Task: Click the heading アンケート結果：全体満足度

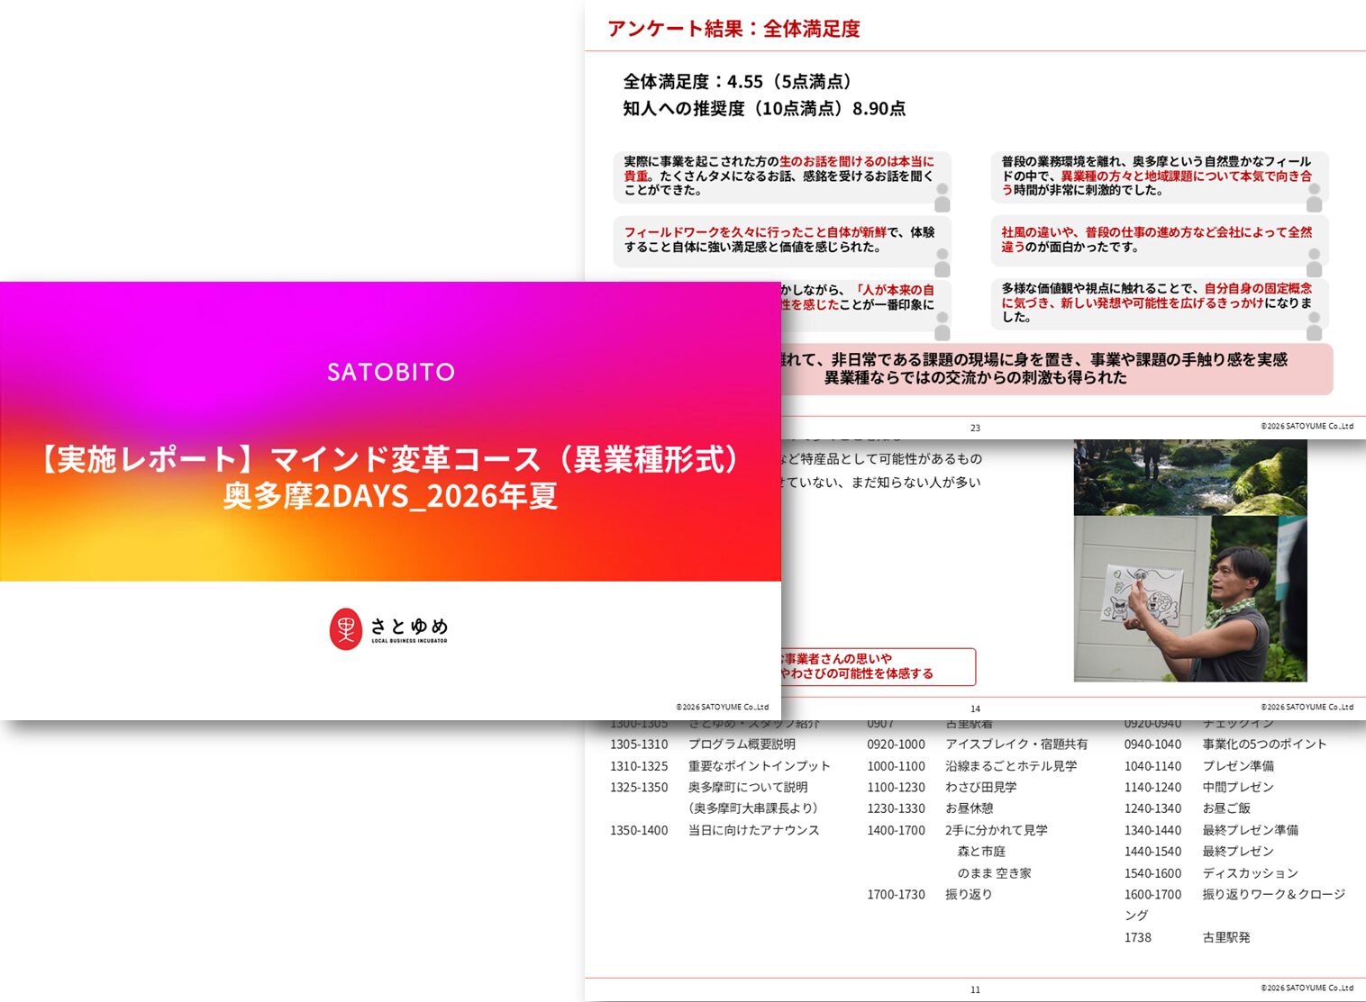Action: [733, 29]
